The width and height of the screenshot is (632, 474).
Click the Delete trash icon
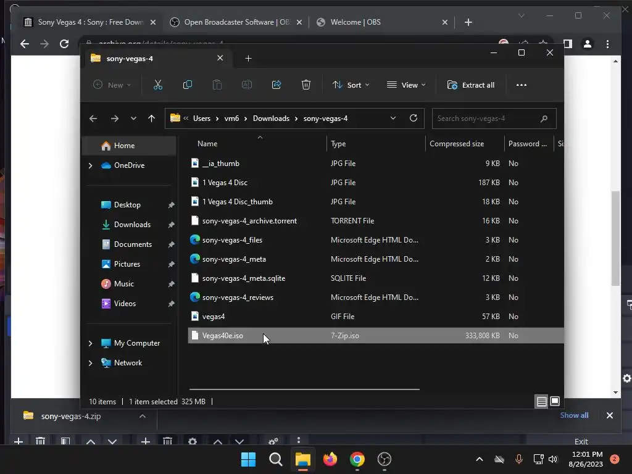tap(306, 85)
